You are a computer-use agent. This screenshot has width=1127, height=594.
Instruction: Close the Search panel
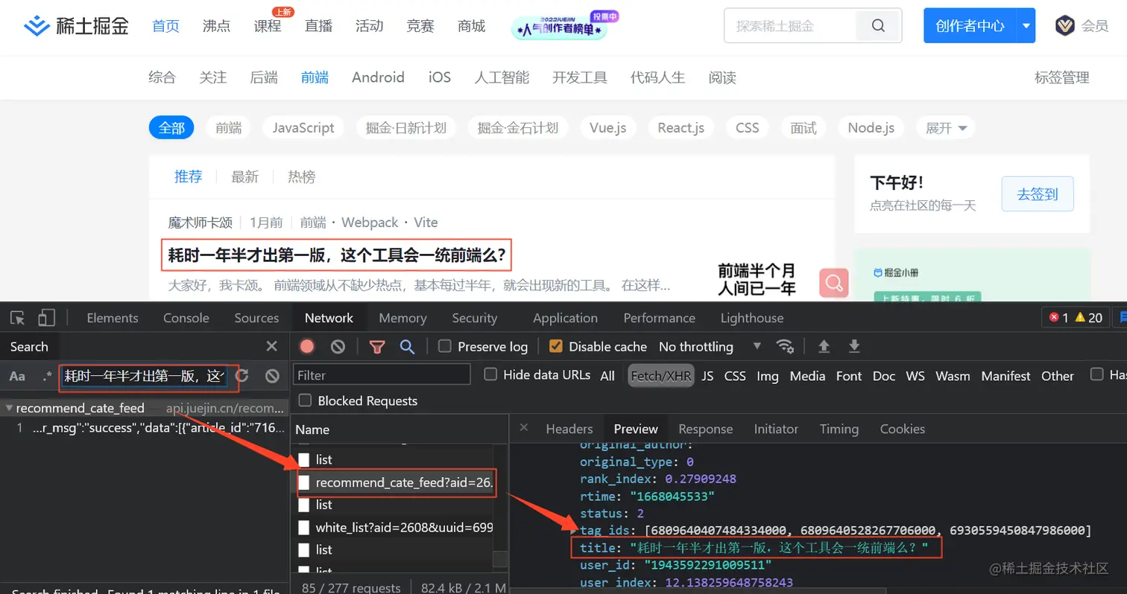tap(272, 346)
